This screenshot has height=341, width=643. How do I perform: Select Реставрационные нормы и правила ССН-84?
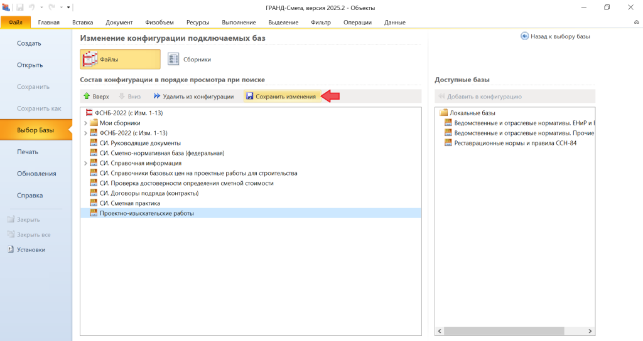[515, 143]
